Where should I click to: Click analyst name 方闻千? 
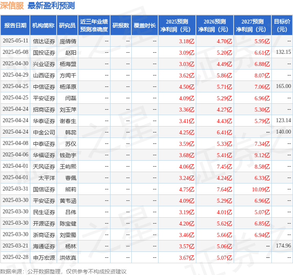tap(68, 75)
